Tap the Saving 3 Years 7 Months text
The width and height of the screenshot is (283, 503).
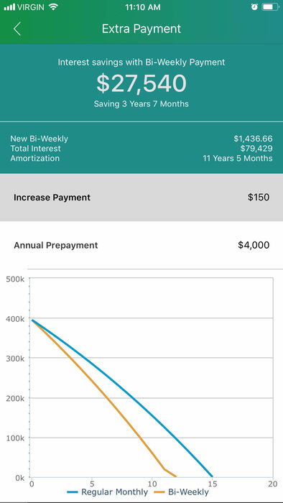click(141, 104)
